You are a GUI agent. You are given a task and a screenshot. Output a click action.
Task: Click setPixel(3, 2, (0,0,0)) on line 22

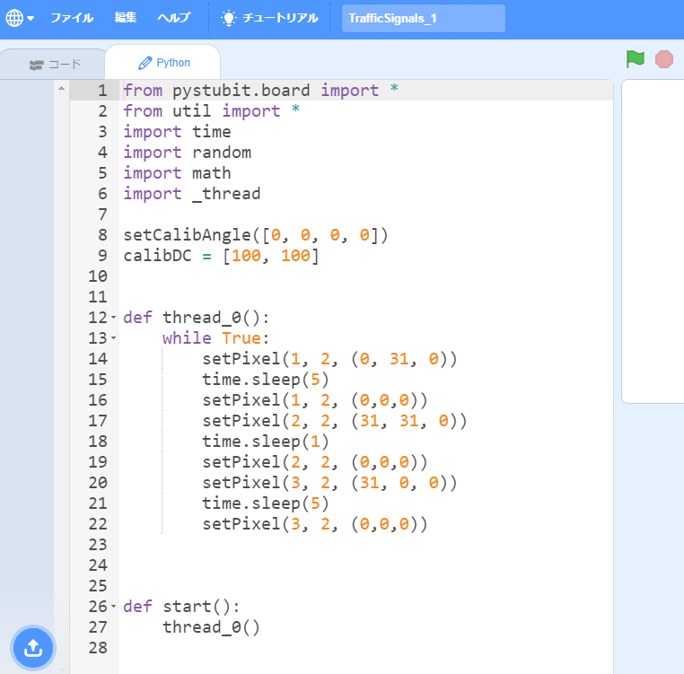pos(315,523)
